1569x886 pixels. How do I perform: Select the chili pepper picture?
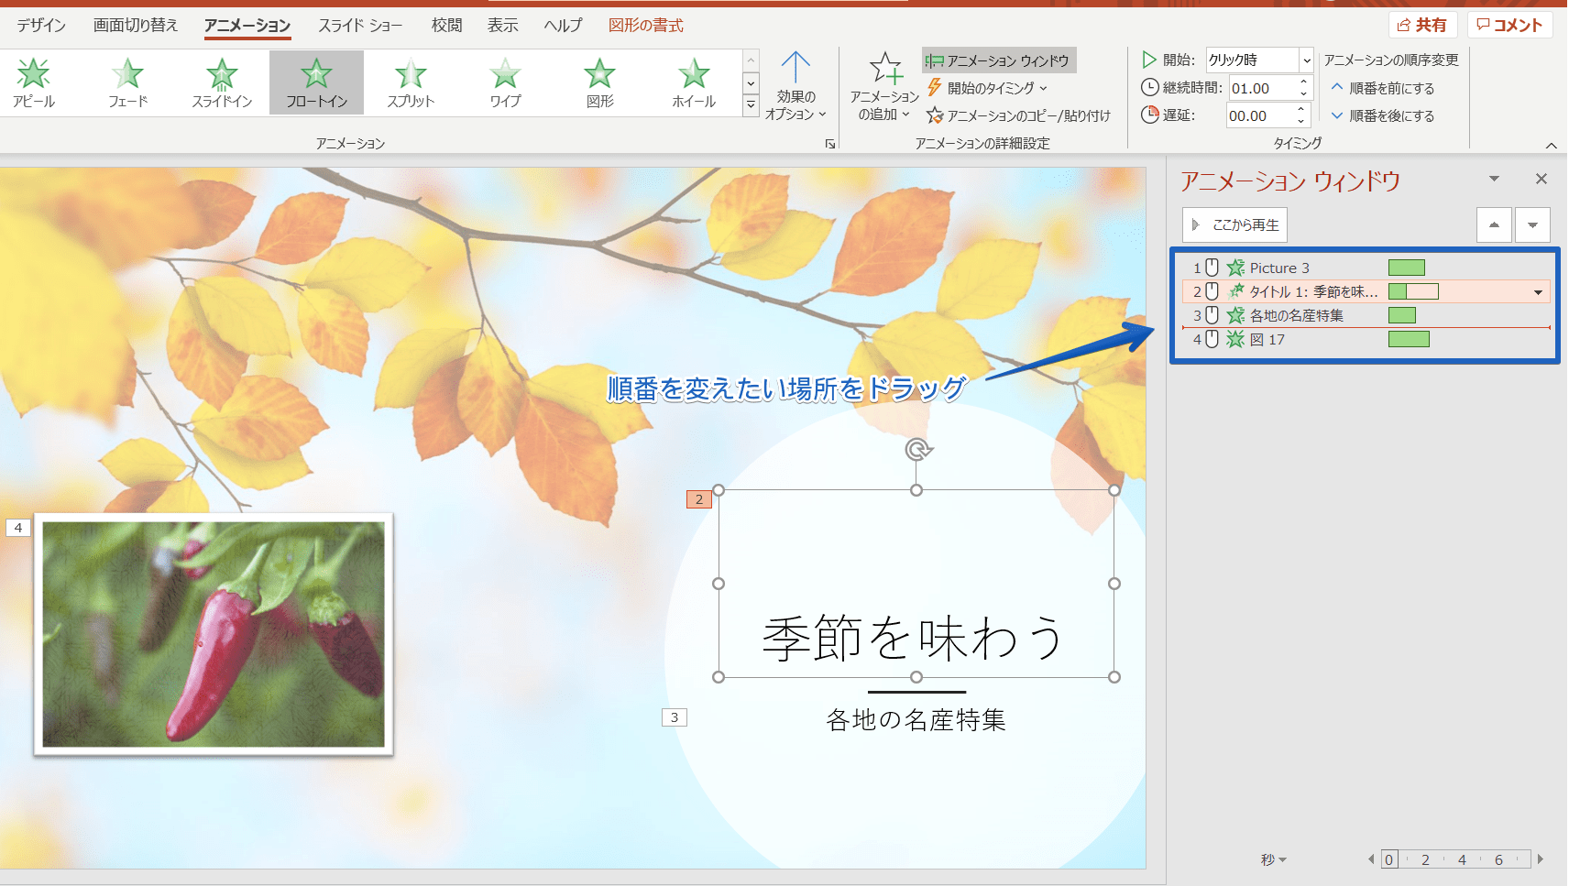pyautogui.click(x=214, y=634)
